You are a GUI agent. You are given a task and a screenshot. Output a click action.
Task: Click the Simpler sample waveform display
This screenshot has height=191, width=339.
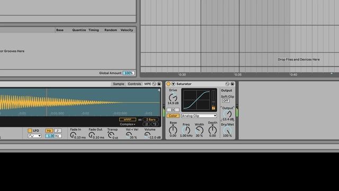pyautogui.click(x=80, y=102)
